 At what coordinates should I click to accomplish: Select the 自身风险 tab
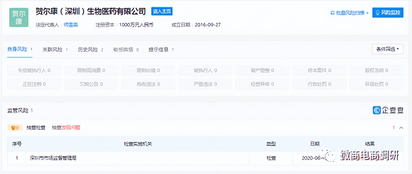pos(20,49)
